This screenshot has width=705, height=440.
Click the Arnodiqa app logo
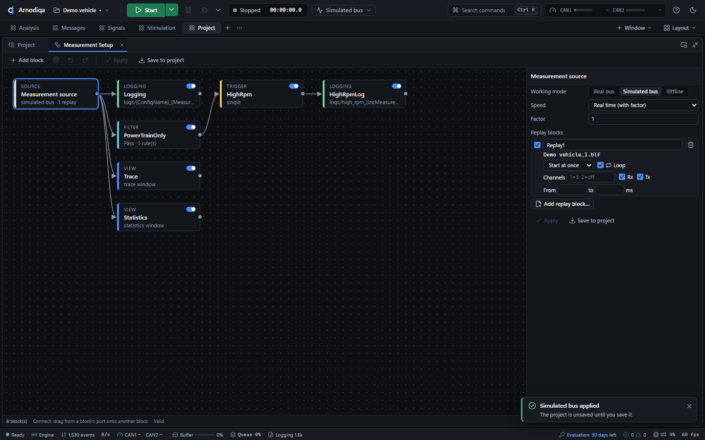coord(11,10)
